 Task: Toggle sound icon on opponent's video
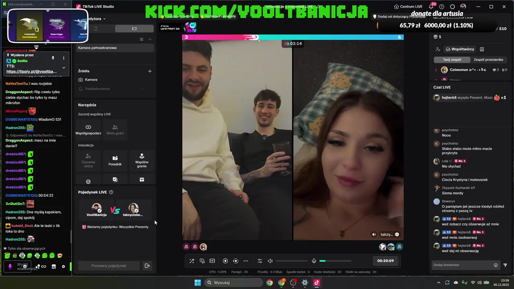374,234
